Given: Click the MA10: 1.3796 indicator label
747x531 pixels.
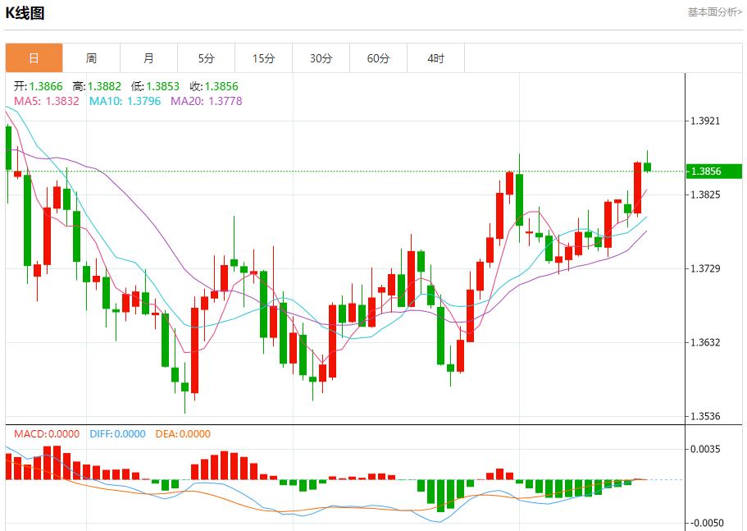Looking at the screenshot, I should (125, 101).
